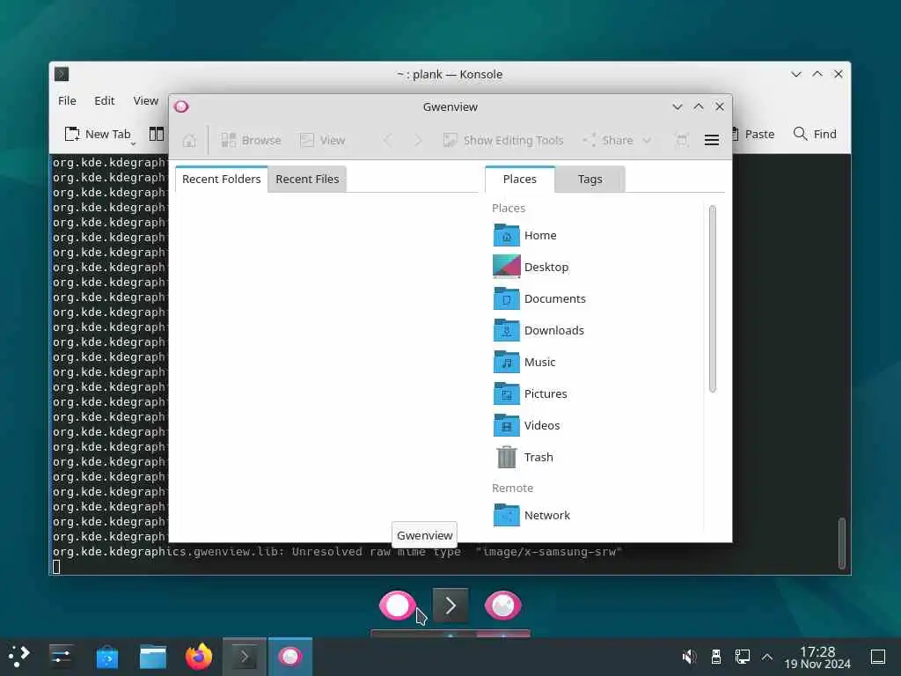The width and height of the screenshot is (901, 676).
Task: Launch Firefox from the taskbar
Action: 199,657
